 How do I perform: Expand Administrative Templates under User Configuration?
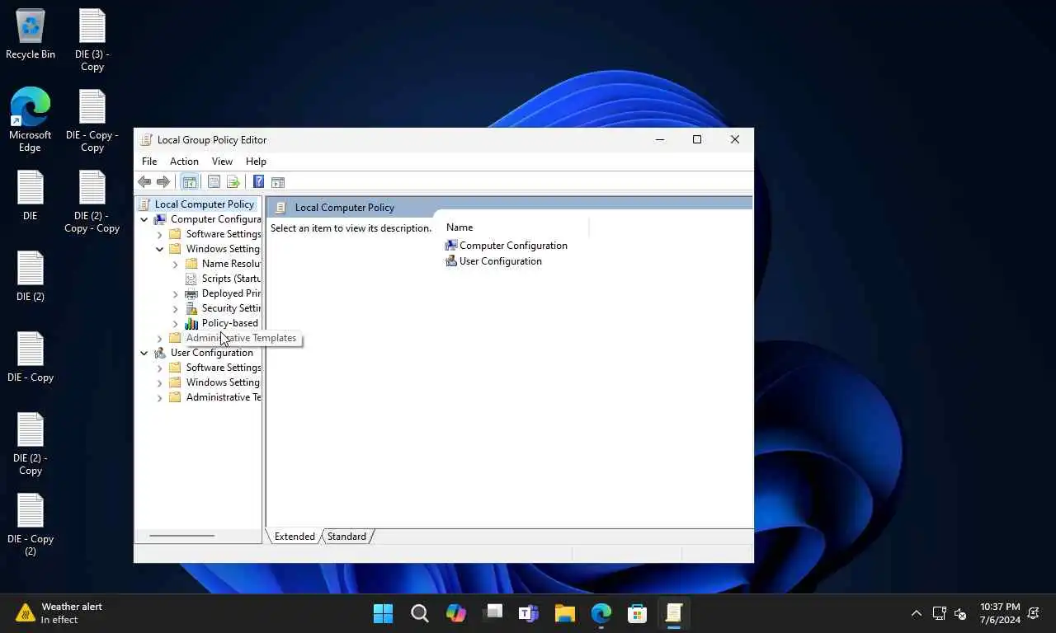[x=160, y=397]
